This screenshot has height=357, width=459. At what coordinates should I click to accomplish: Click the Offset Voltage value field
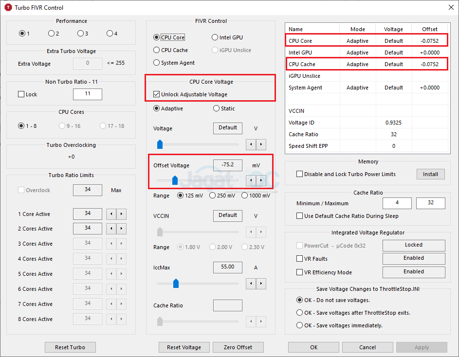pos(228,165)
